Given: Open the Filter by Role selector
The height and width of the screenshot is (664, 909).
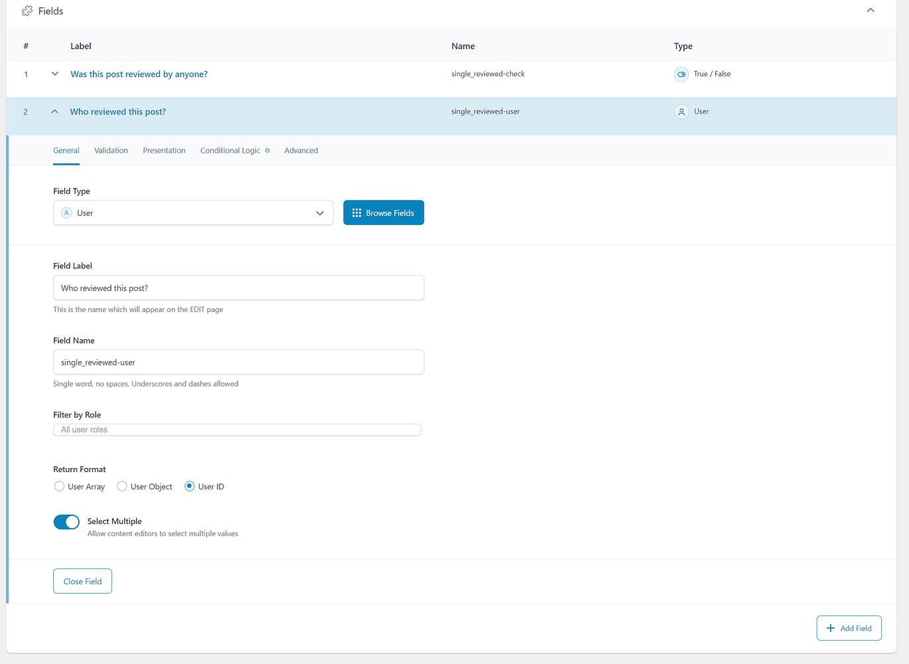Looking at the screenshot, I should pos(237,430).
